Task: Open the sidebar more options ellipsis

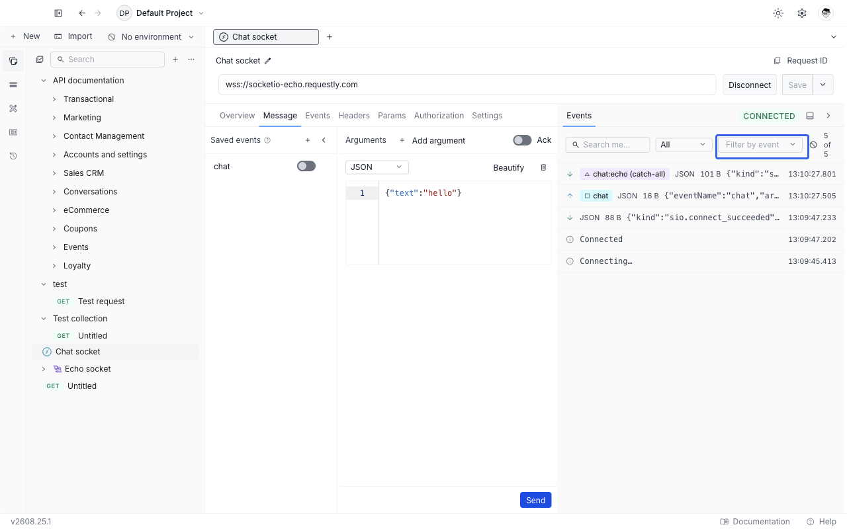Action: [191, 60]
